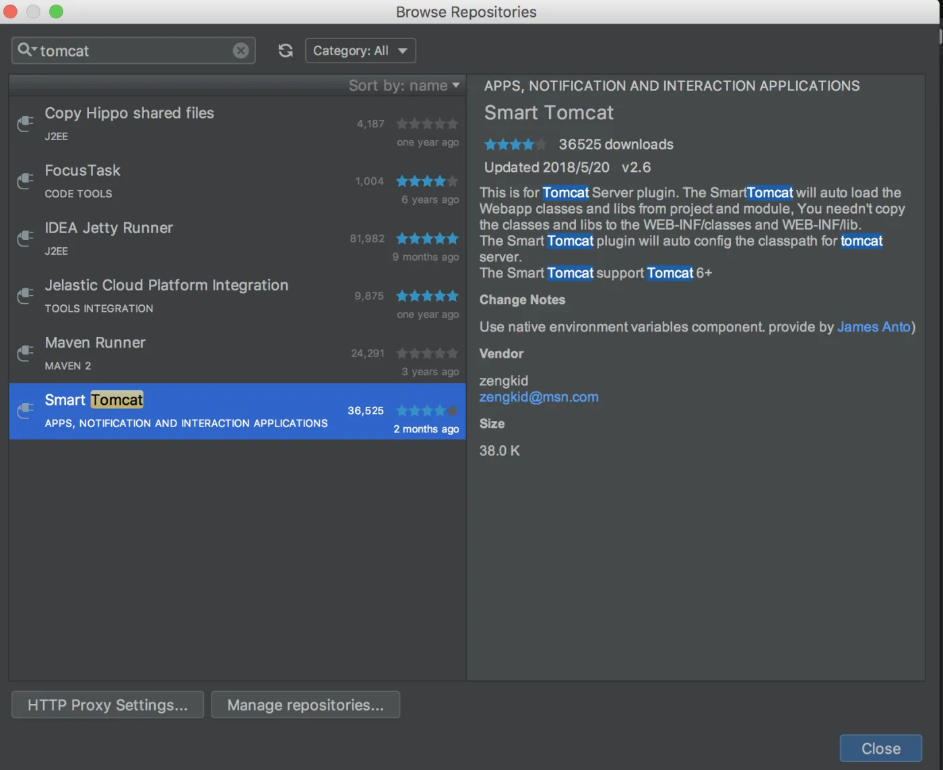
Task: Click the Smart Tomcat title in details
Action: [549, 113]
